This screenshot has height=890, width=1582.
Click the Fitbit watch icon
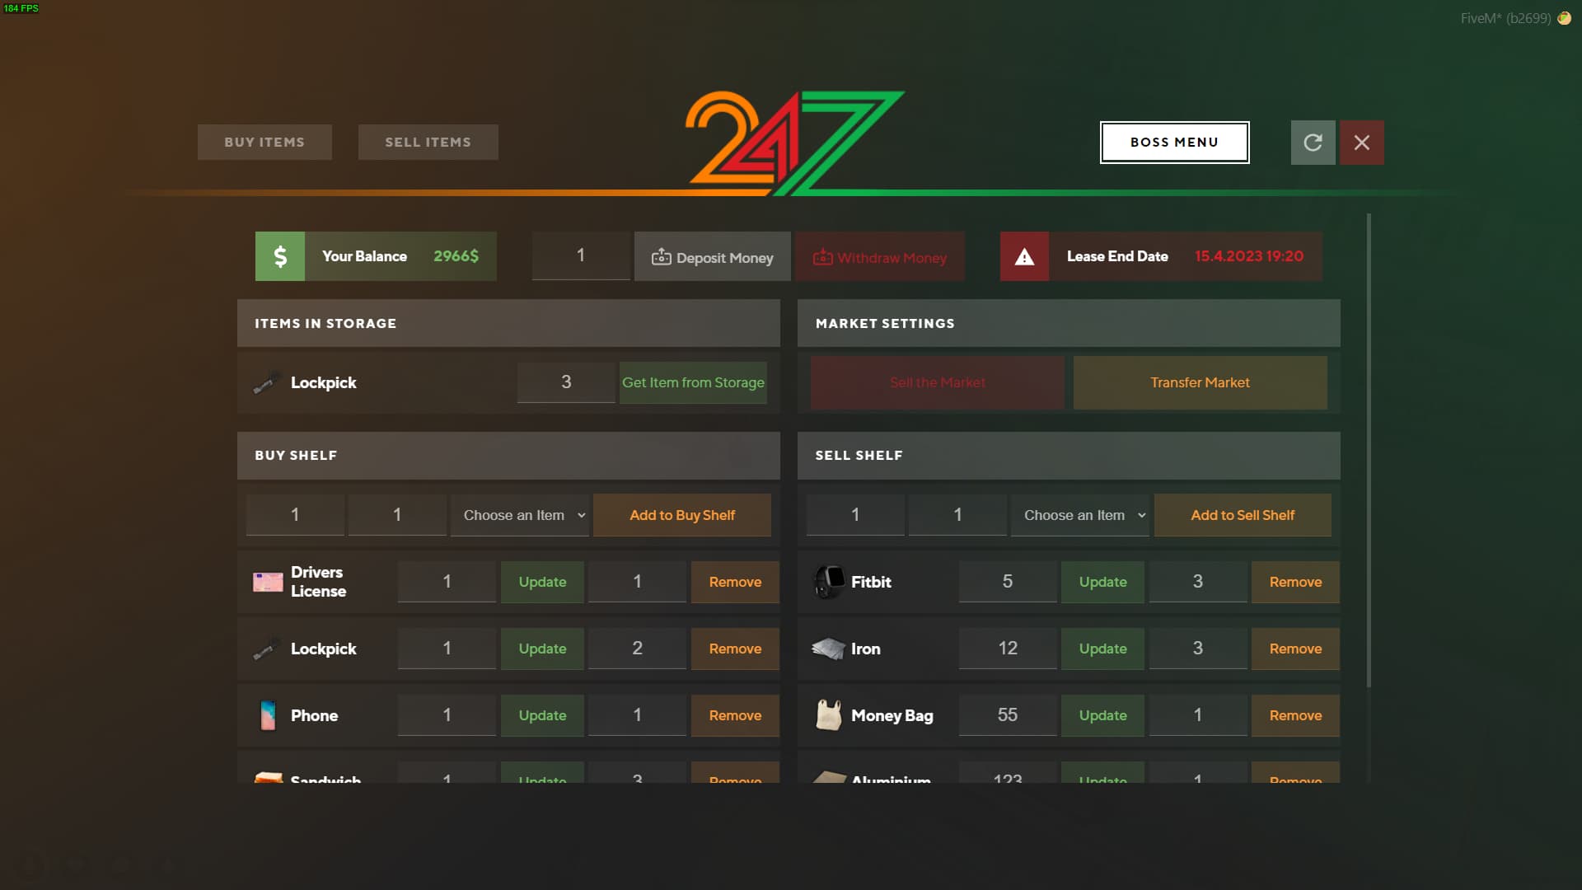(x=829, y=582)
